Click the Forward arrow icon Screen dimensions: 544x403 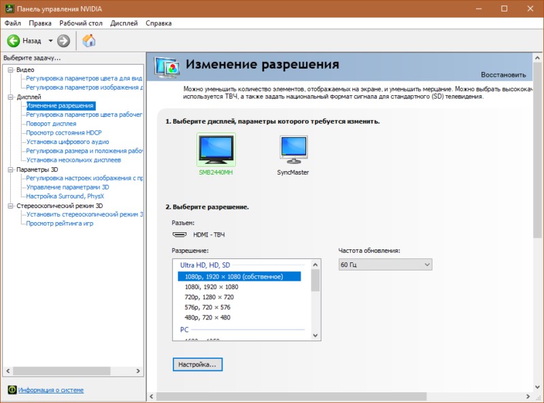[x=63, y=41]
